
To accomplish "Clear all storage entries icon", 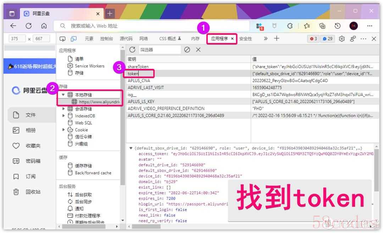I will pyautogui.click(x=187, y=50).
